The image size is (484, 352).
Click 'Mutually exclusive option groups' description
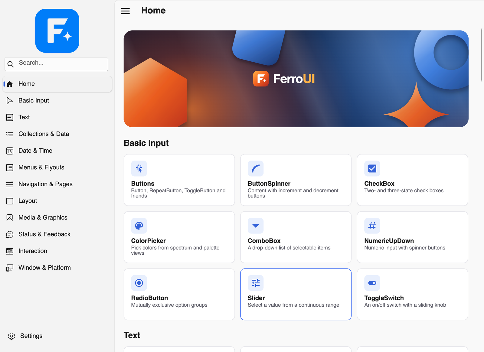pyautogui.click(x=169, y=305)
